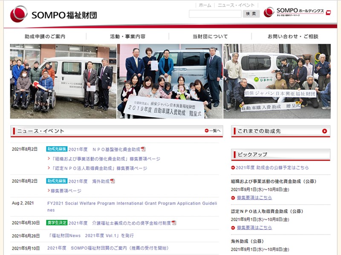341x255 pixels.
Task: Open FY2021 Social Welfare Program International Grant link
Action: (132, 207)
